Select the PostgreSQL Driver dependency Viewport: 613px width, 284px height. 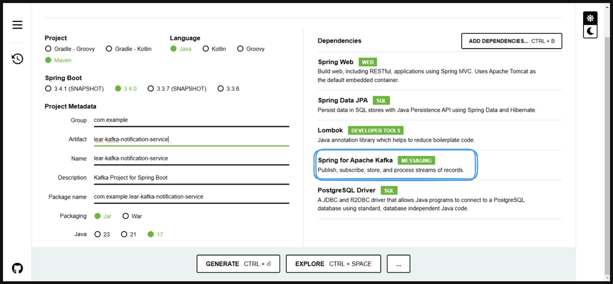440,199
